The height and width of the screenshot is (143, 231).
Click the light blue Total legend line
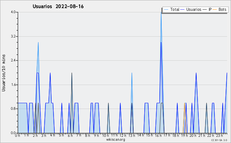(x=166, y=10)
